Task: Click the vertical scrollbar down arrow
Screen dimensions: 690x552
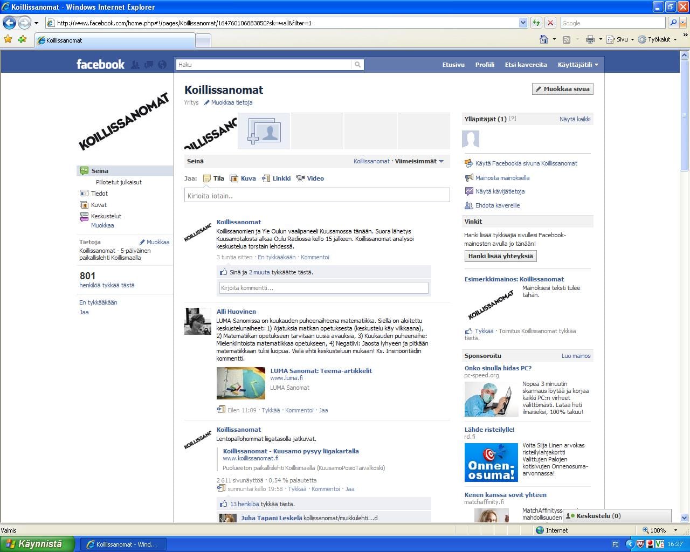Action: 685,517
